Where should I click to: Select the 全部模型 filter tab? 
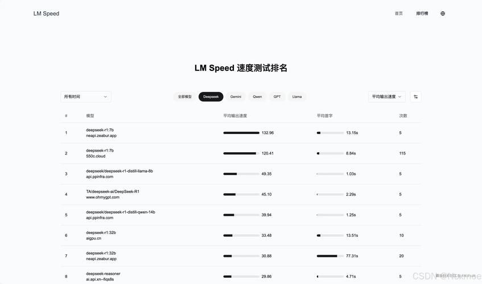[185, 97]
